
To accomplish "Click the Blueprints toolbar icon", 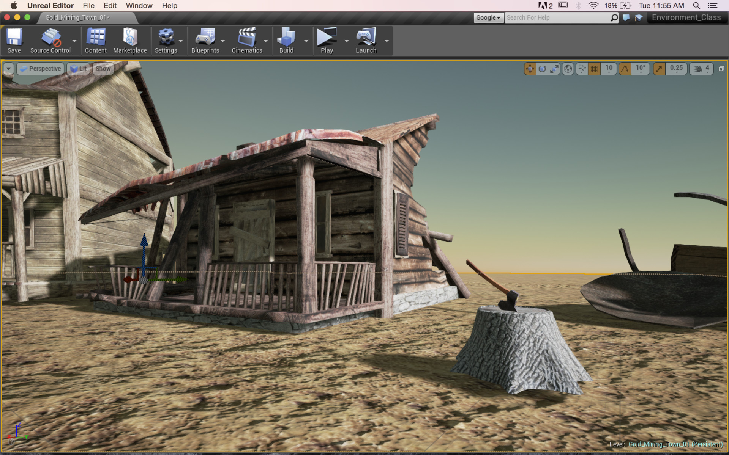I will click(205, 37).
